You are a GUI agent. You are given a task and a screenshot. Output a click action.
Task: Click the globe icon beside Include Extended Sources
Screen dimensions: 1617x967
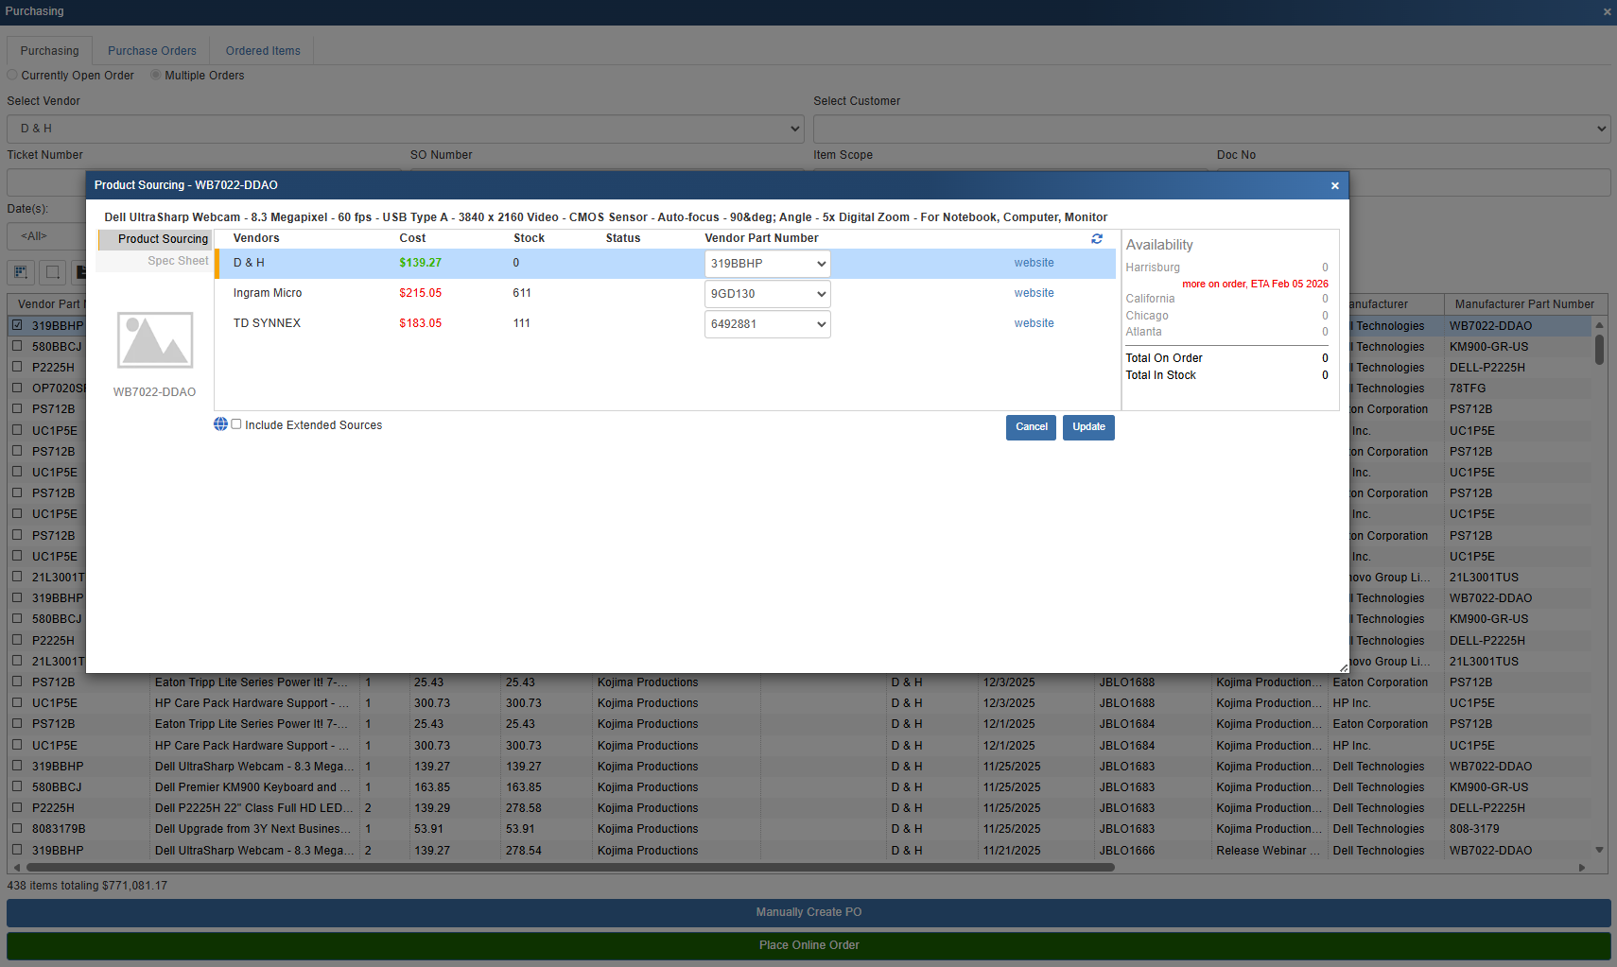tap(220, 424)
